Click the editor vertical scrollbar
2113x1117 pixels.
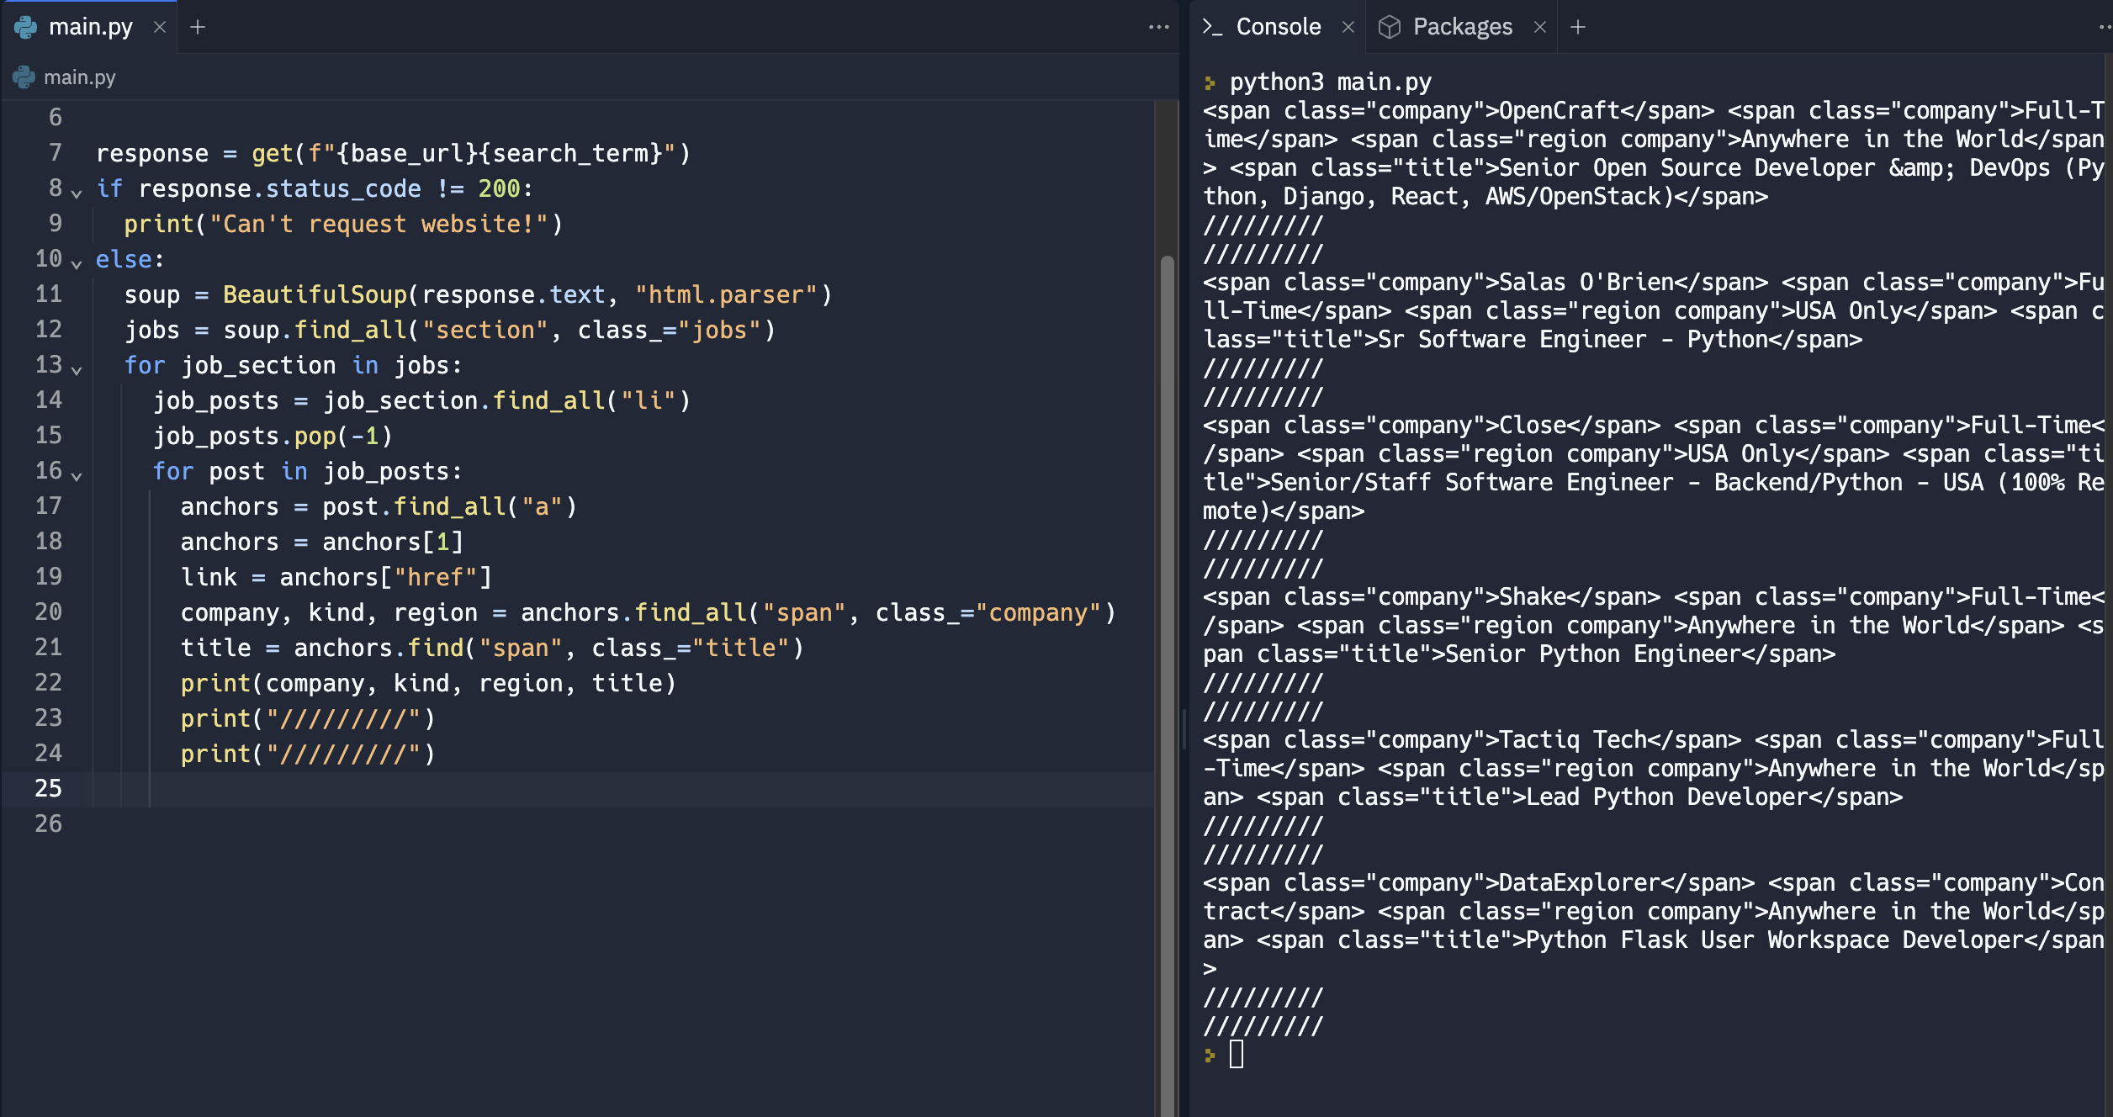[1167, 685]
